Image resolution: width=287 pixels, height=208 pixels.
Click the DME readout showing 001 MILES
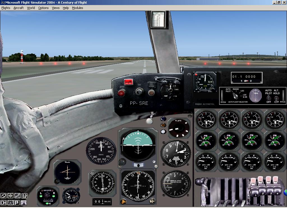coord(102,202)
